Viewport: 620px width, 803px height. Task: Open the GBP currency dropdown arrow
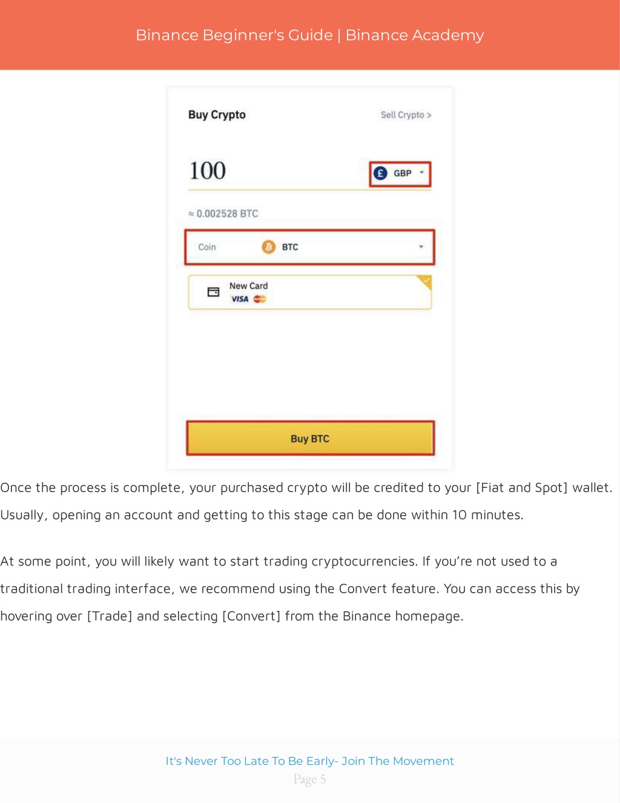point(422,173)
